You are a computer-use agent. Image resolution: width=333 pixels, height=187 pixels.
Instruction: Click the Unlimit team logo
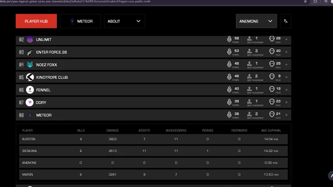[30, 39]
